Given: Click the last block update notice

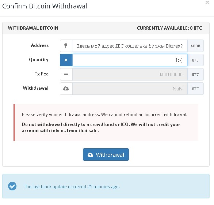Looking at the screenshot, I should (106, 186).
